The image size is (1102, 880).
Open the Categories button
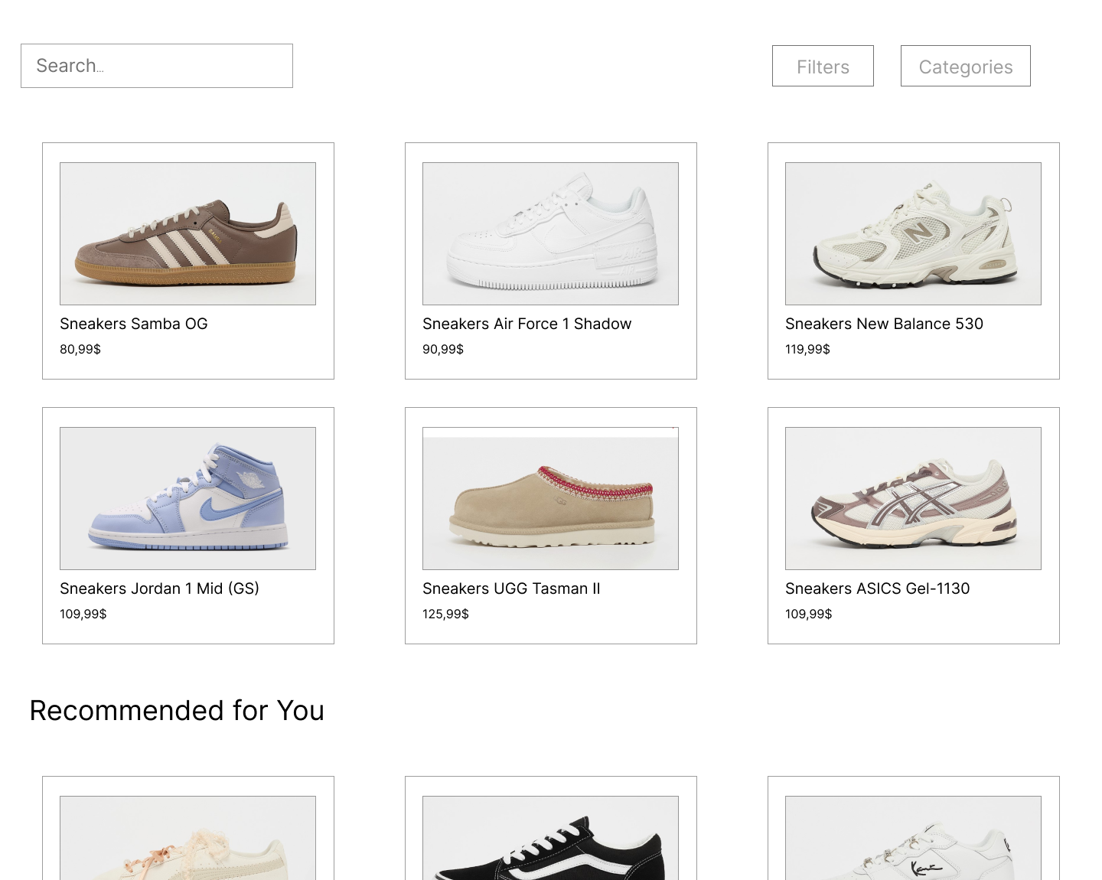pos(966,66)
